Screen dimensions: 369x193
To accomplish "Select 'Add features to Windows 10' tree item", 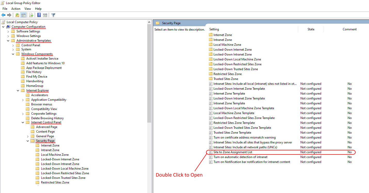I will 45,63.
